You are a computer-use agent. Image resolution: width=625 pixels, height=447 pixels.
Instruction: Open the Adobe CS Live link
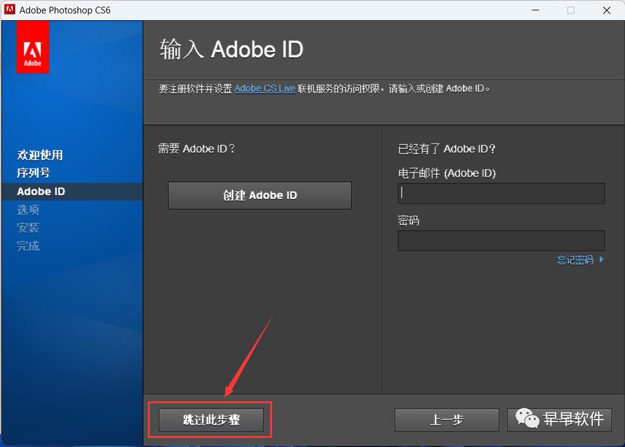pyautogui.click(x=265, y=88)
